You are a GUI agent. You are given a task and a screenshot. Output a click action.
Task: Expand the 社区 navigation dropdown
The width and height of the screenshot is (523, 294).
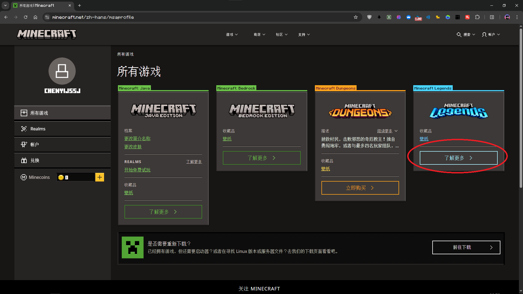(281, 35)
